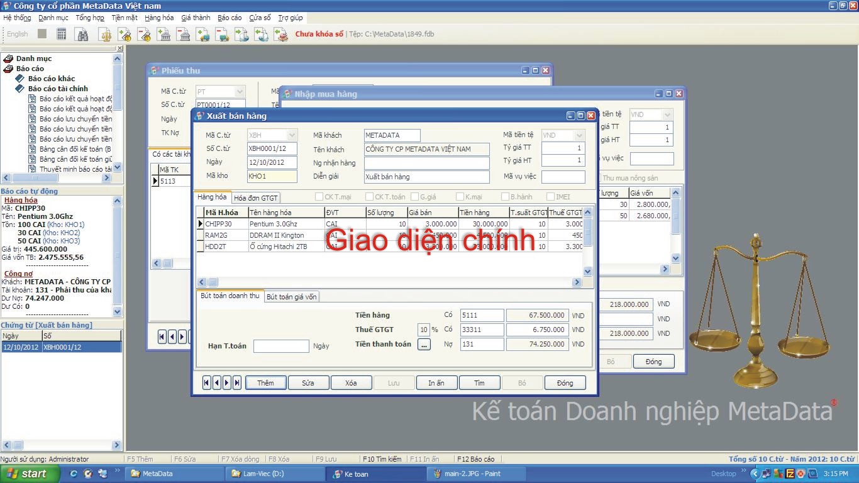The image size is (859, 483).
Task: Toggle the G.giá checkbox
Action: 414,197
